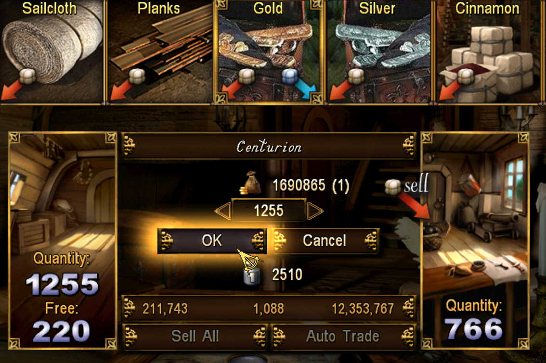
Task: Click the Sell All button
Action: pyautogui.click(x=195, y=336)
